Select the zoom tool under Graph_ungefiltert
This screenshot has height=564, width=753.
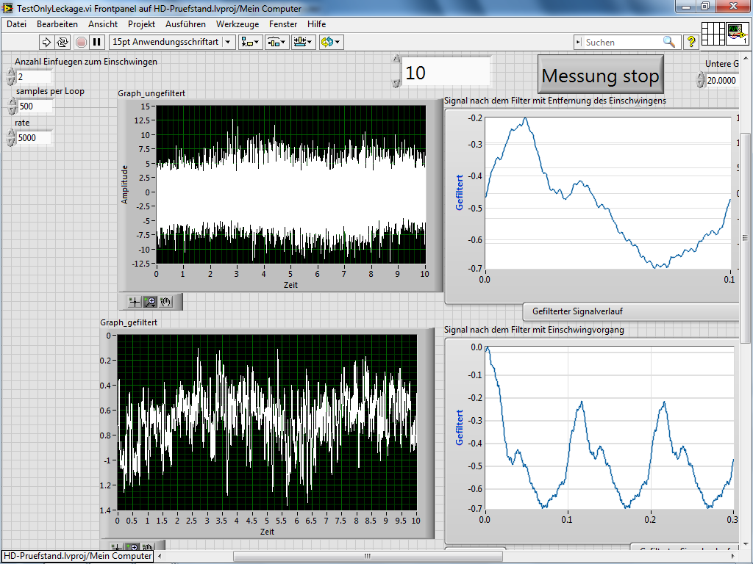[x=150, y=302]
